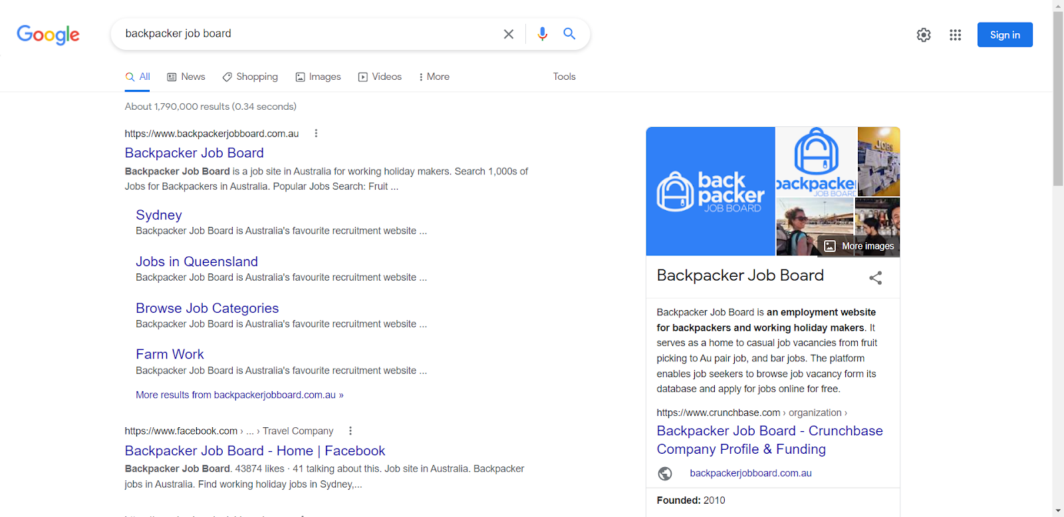Screen dimensions: 1064x517
Task: Open Backpacker Job Board Facebook page result
Action: [255, 450]
